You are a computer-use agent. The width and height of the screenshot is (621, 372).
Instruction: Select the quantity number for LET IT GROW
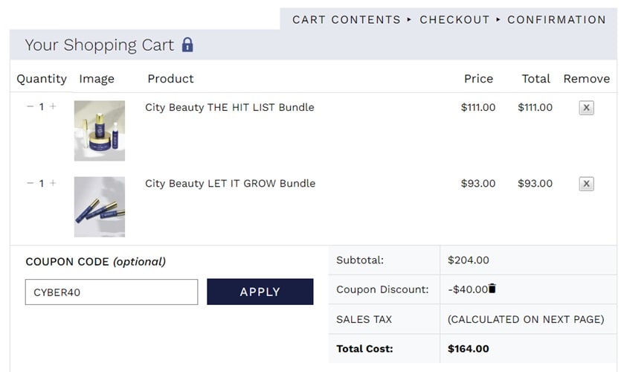(42, 183)
